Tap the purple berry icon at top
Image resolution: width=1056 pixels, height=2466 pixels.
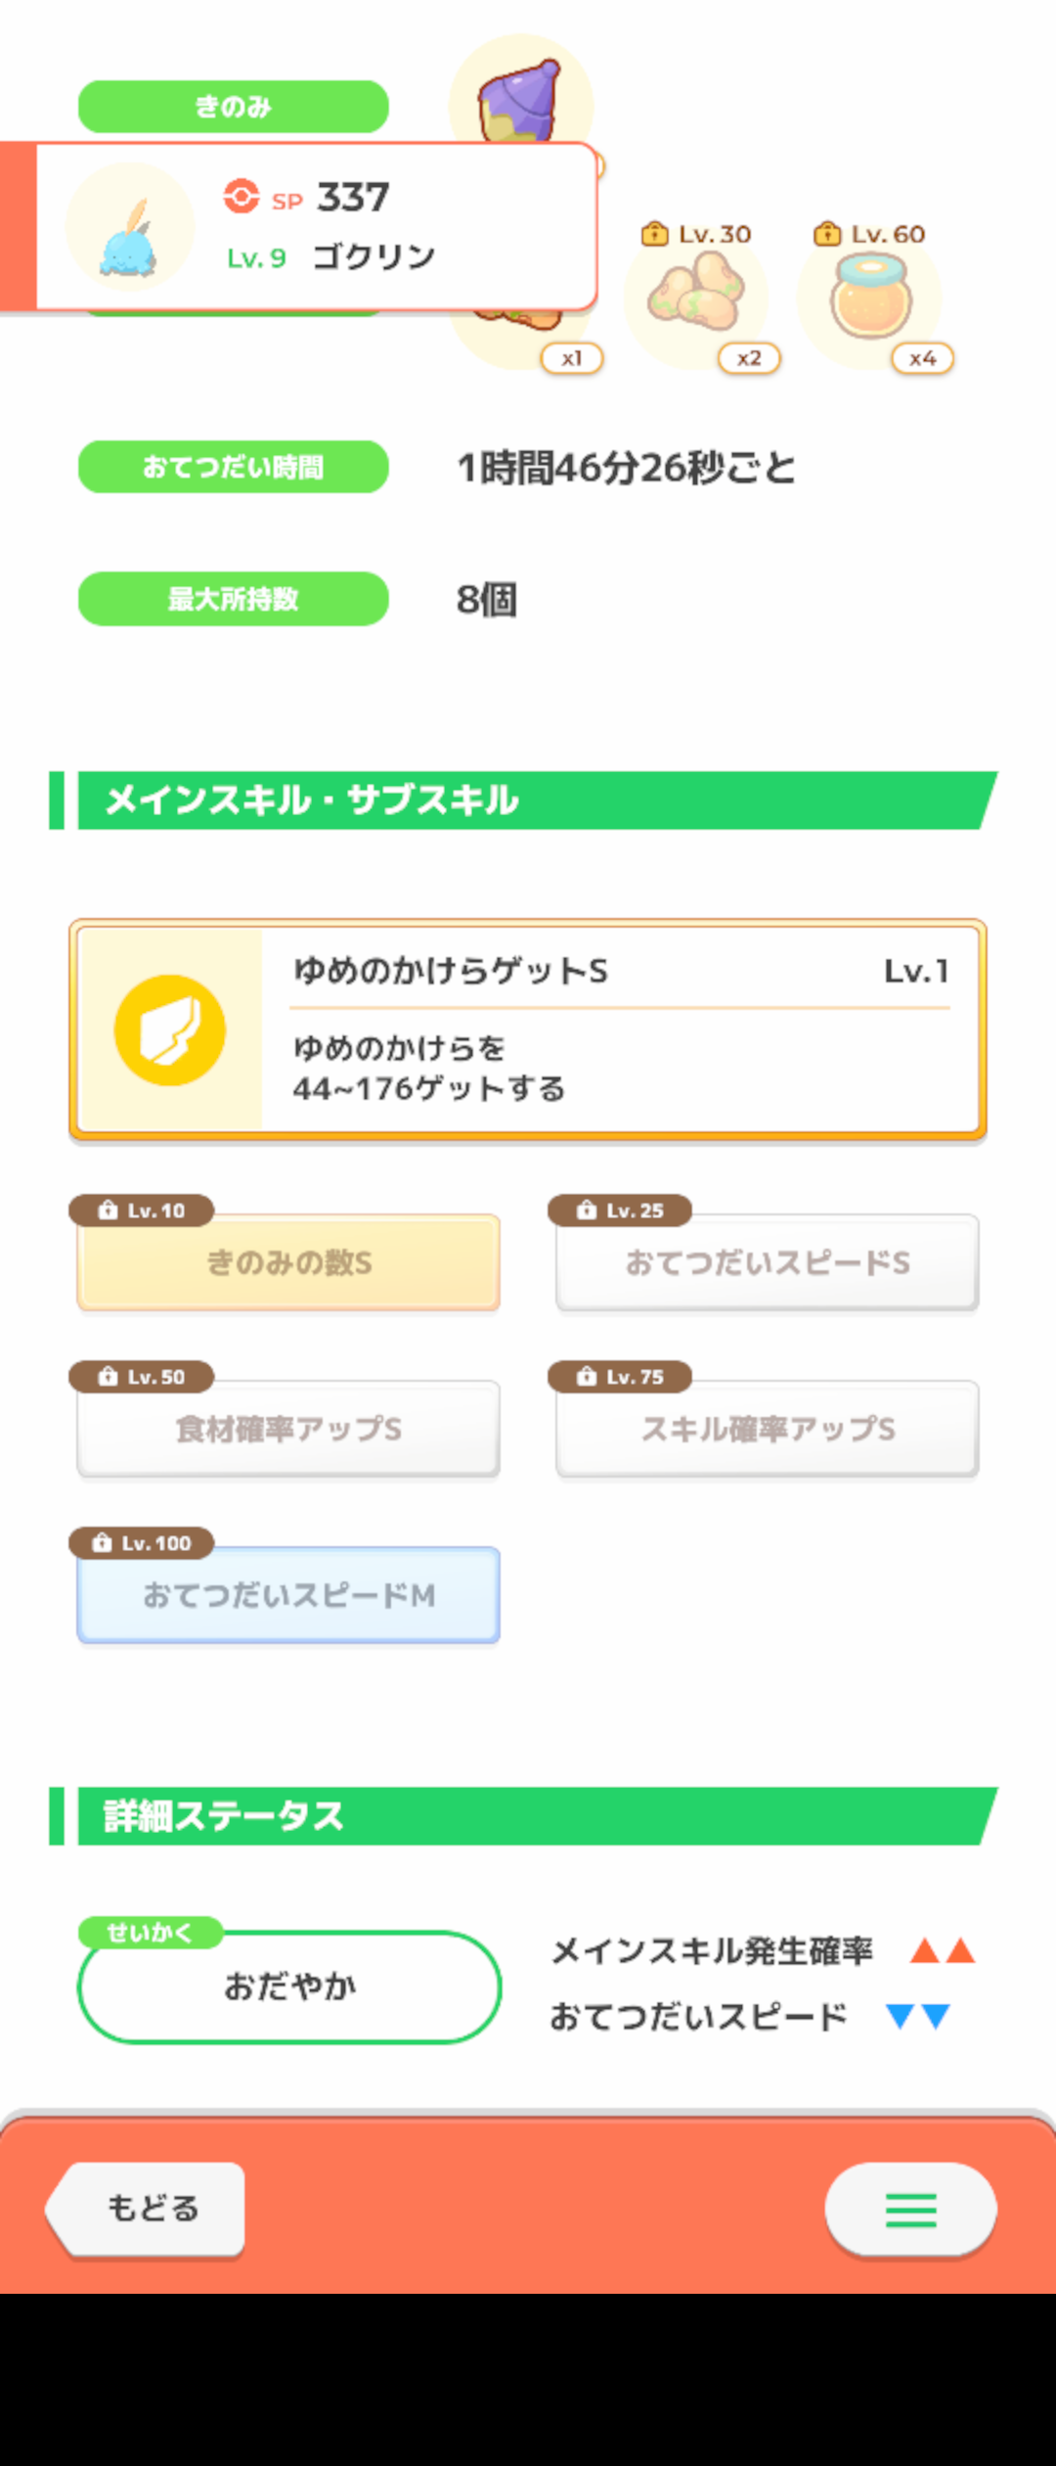520,98
